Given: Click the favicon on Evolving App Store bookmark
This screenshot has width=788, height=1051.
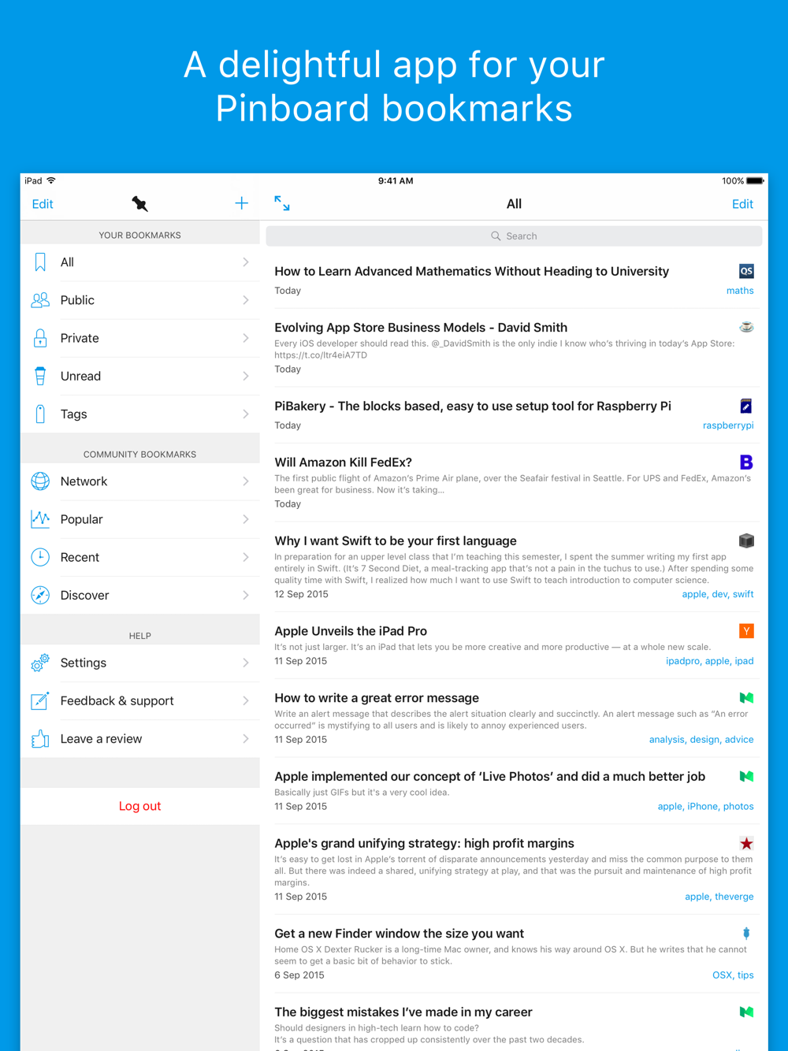Looking at the screenshot, I should click(746, 327).
